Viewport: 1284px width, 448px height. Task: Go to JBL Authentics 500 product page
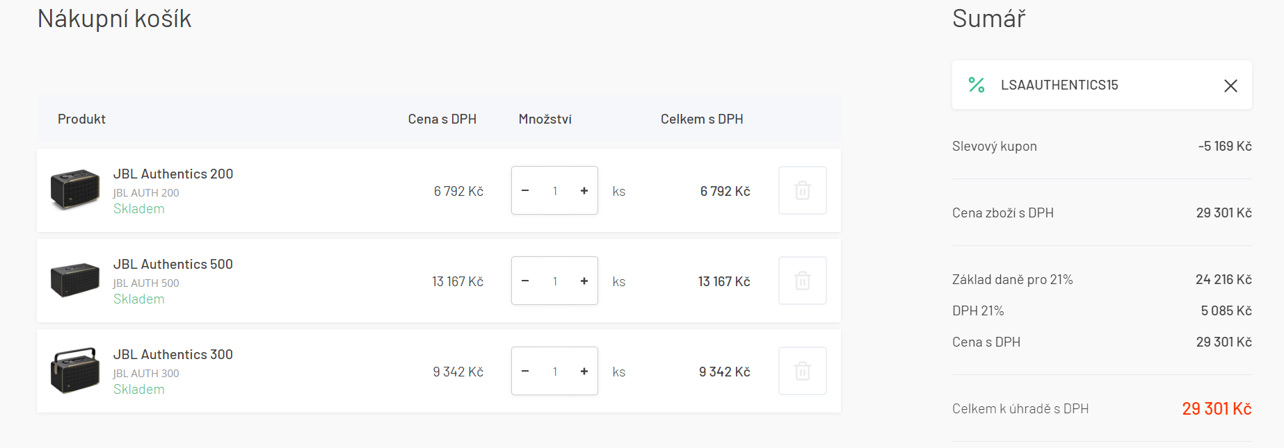point(173,264)
